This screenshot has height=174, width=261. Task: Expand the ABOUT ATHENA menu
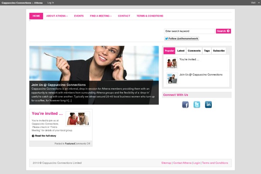pyautogui.click(x=57, y=16)
